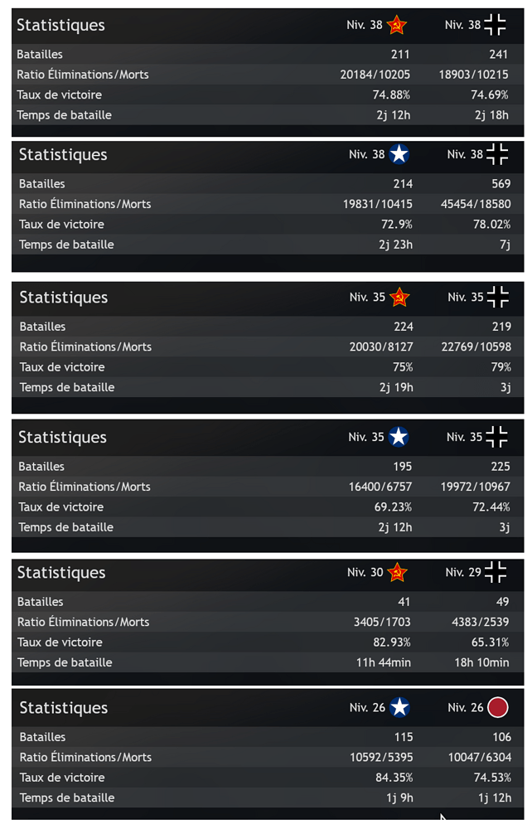Click the 45454/18580 kill ratio value
Screen dimensions: 532x829
tap(476, 204)
